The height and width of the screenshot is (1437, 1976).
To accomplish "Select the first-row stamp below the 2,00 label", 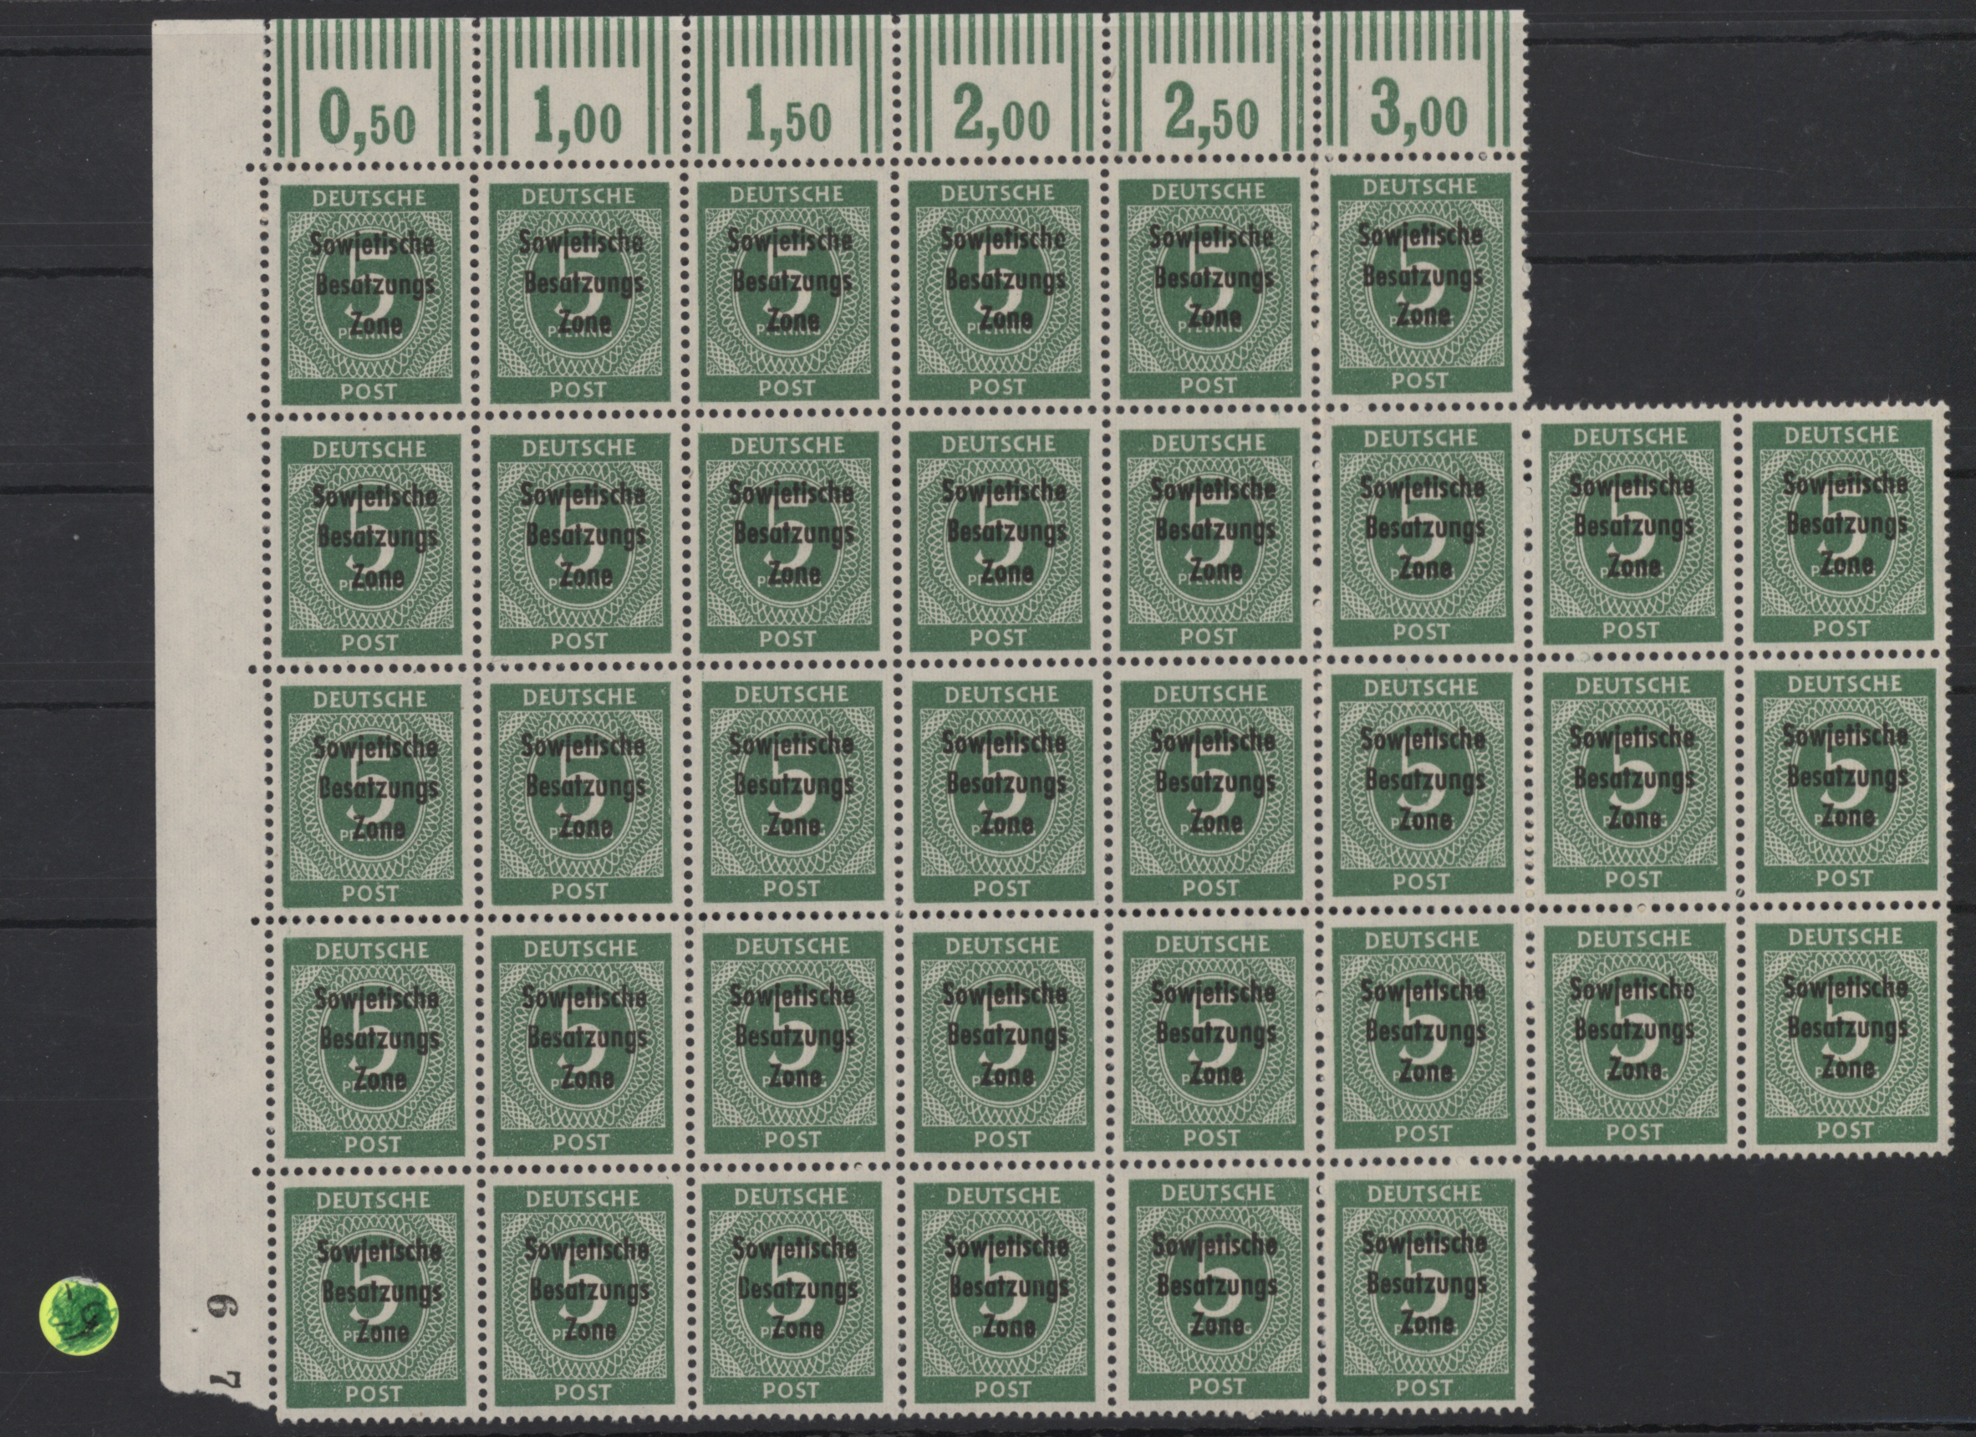I will tap(999, 289).
